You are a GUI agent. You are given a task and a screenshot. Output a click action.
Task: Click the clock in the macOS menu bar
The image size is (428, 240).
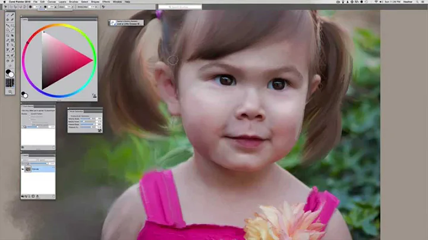(392, 2)
